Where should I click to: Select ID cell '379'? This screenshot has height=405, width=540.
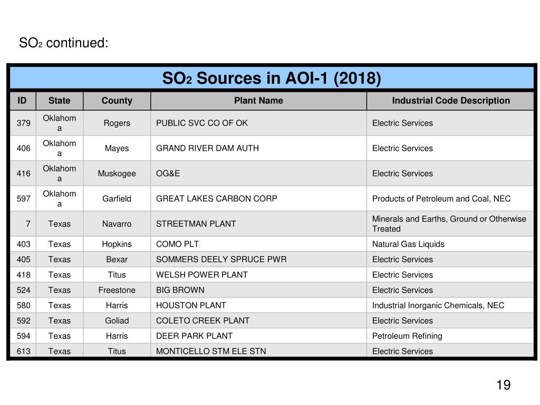23,123
